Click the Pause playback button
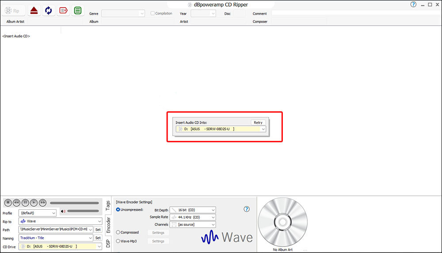This screenshot has height=253, width=442. (25, 203)
